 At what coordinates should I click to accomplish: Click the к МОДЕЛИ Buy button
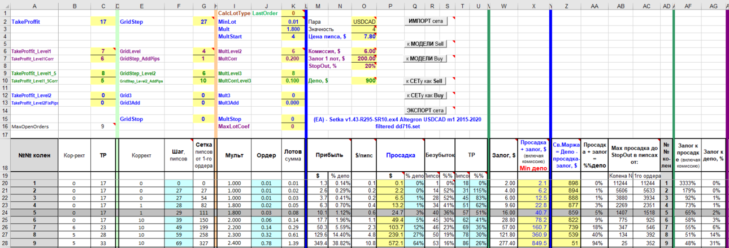tap(426, 58)
